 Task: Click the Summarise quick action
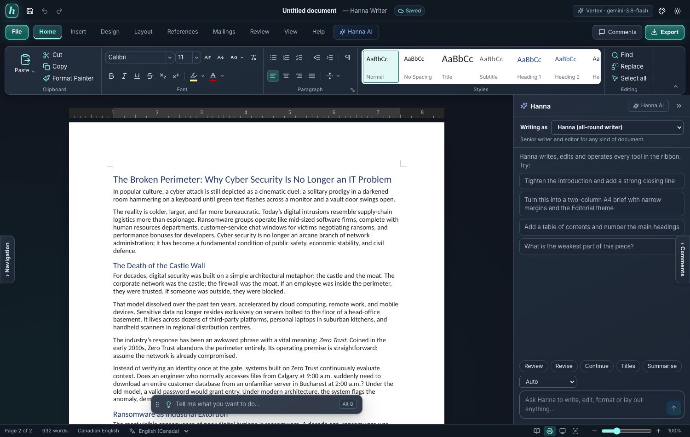[x=662, y=366]
